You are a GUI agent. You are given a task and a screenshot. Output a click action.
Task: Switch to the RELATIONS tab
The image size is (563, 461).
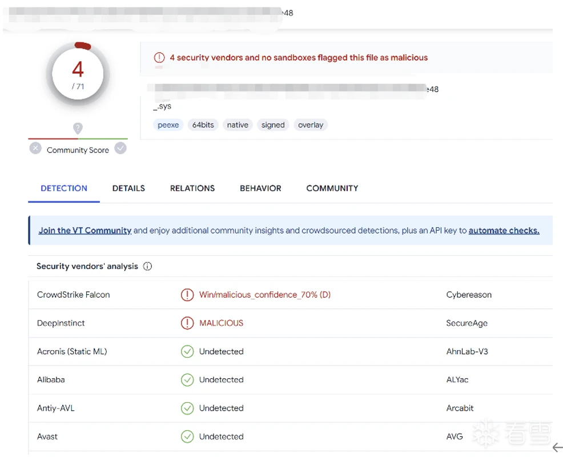pos(192,189)
